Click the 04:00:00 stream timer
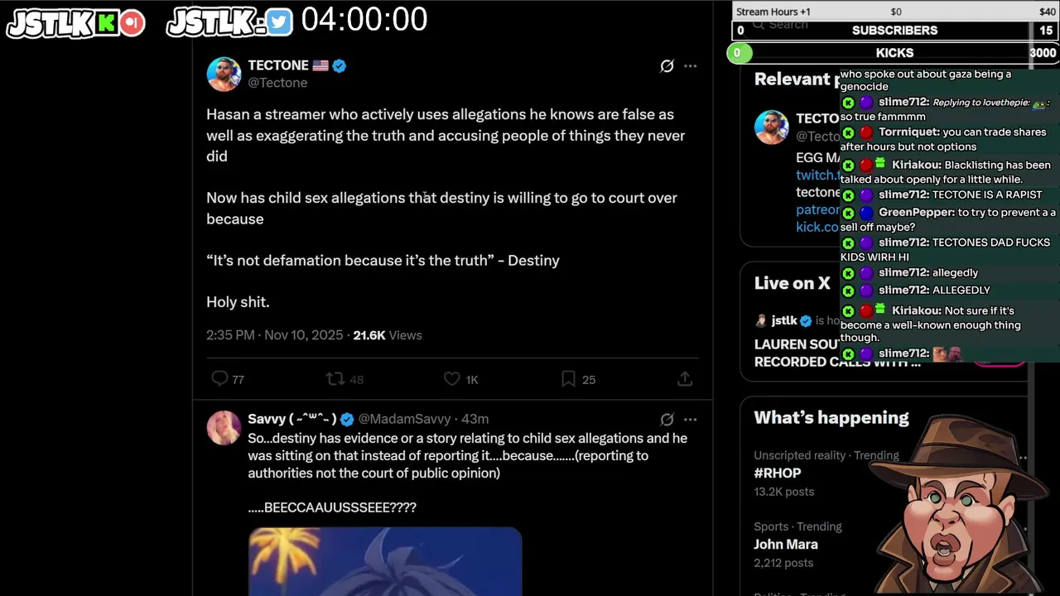Screen dimensions: 1060x596 pos(364,20)
